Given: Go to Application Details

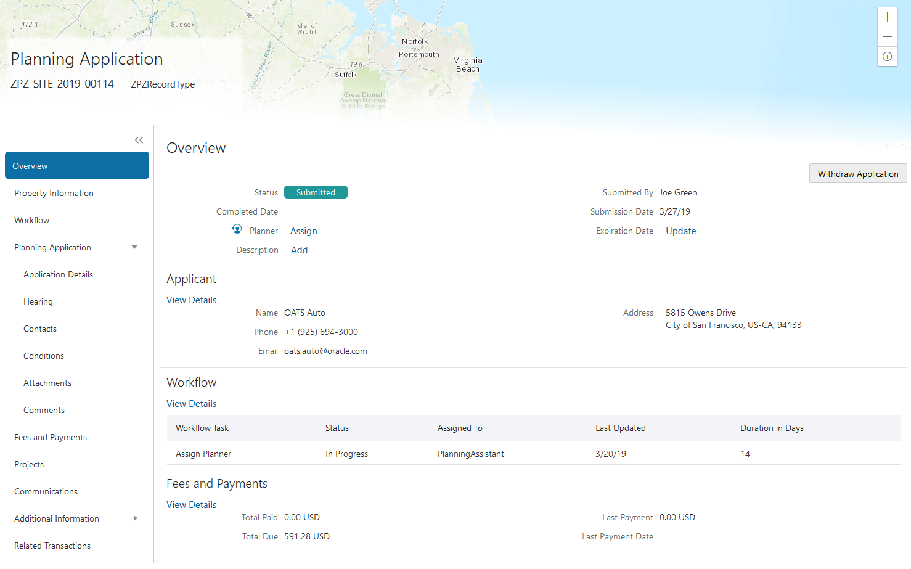Looking at the screenshot, I should click(58, 274).
